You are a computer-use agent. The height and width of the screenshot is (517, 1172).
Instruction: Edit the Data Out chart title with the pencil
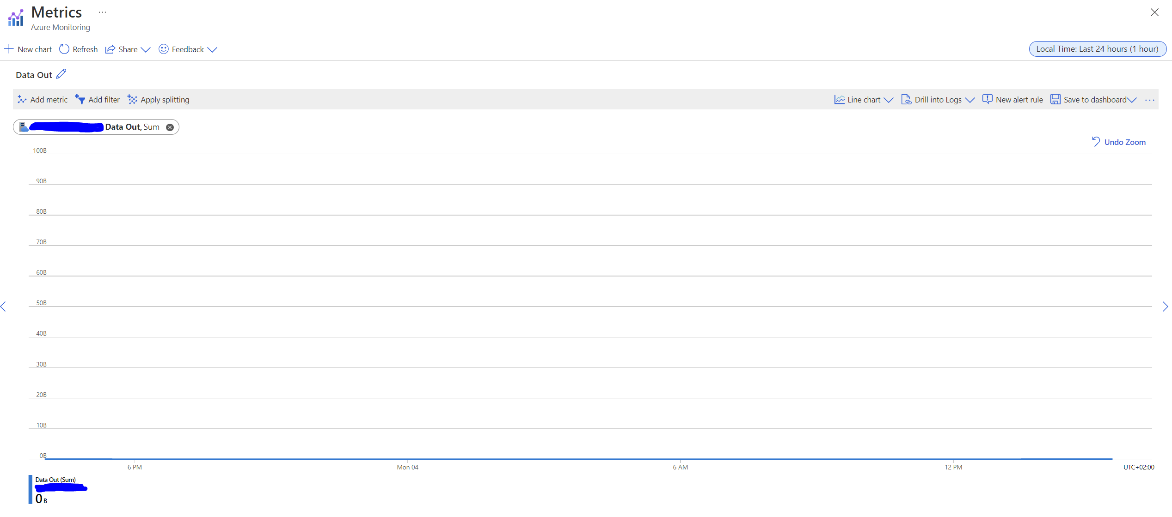point(61,74)
